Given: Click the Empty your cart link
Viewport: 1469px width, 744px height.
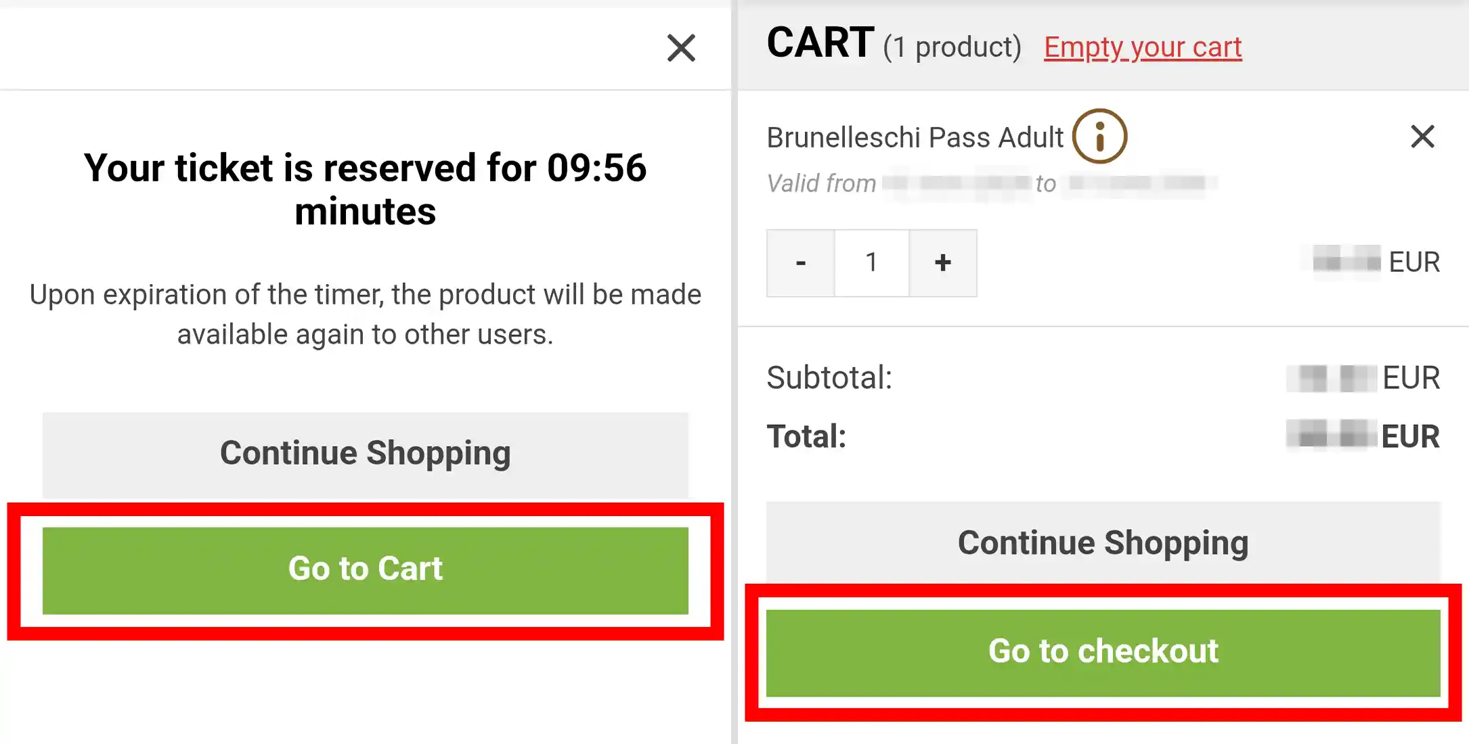Looking at the screenshot, I should point(1143,47).
